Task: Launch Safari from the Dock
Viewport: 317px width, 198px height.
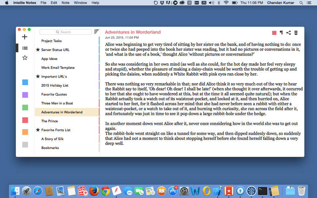Action: [38, 191]
